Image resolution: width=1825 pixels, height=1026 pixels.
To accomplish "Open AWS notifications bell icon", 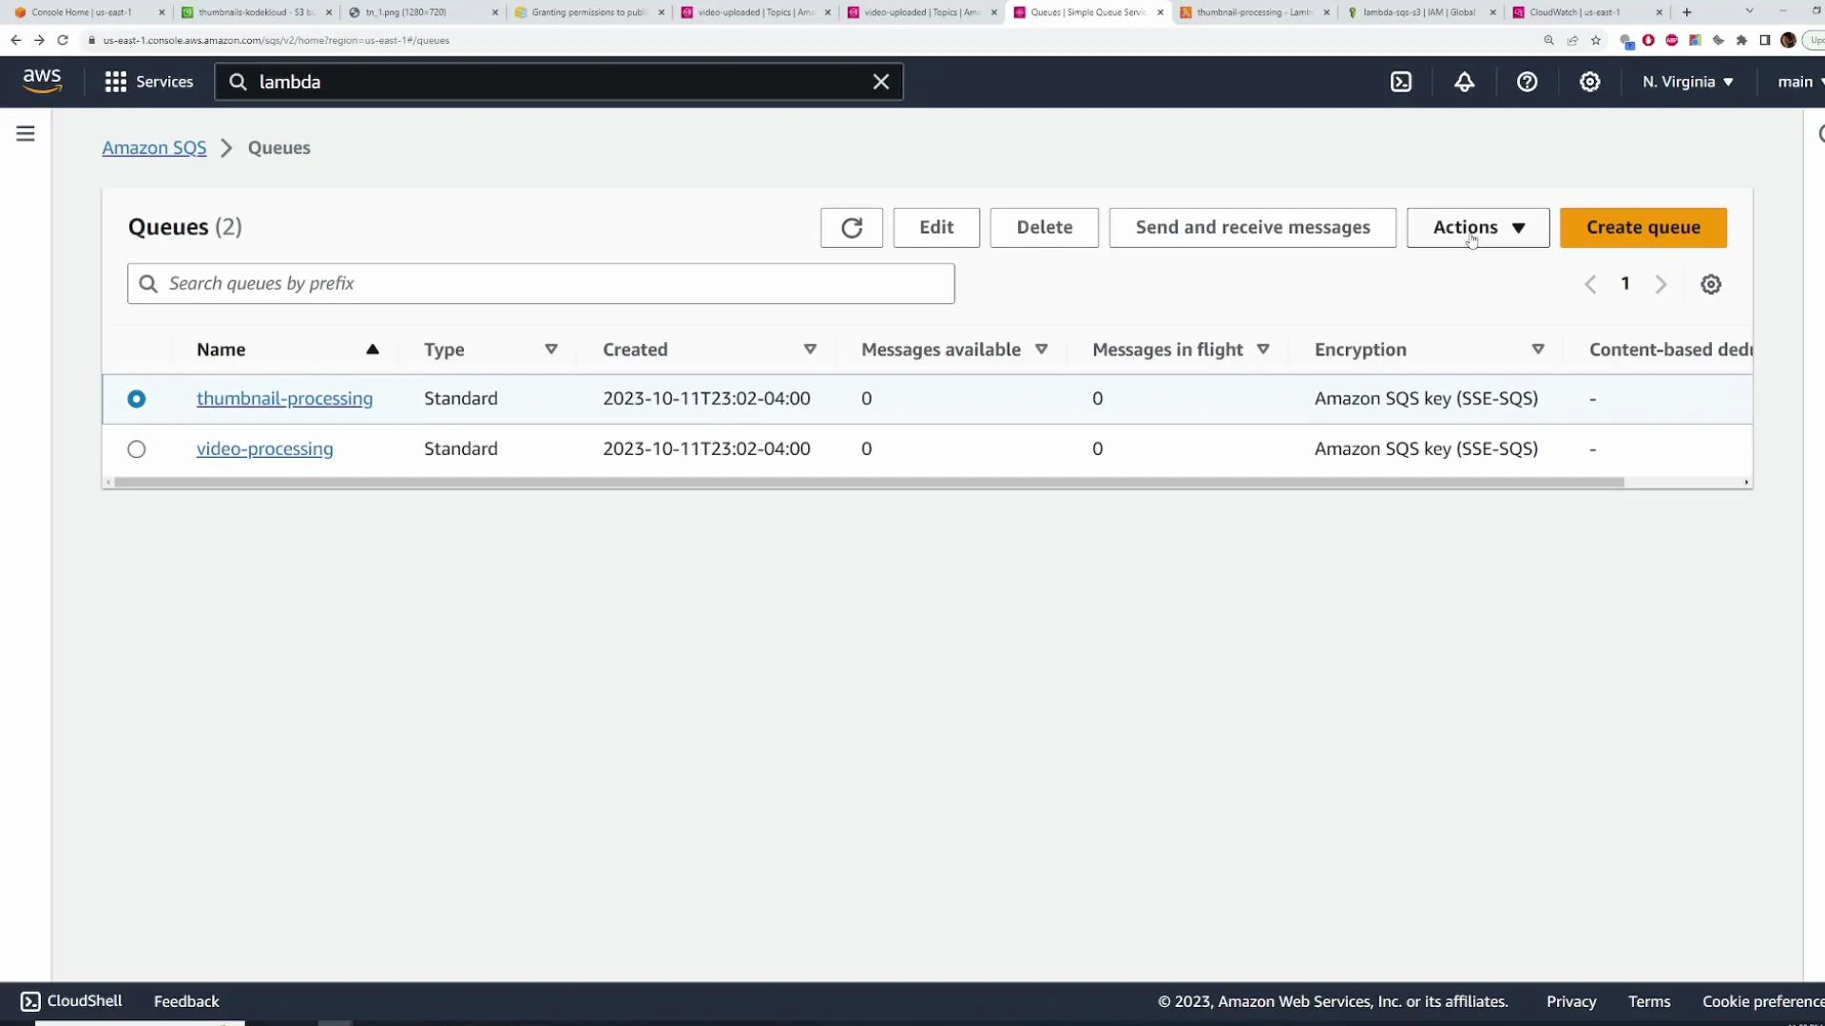I will click(1464, 82).
